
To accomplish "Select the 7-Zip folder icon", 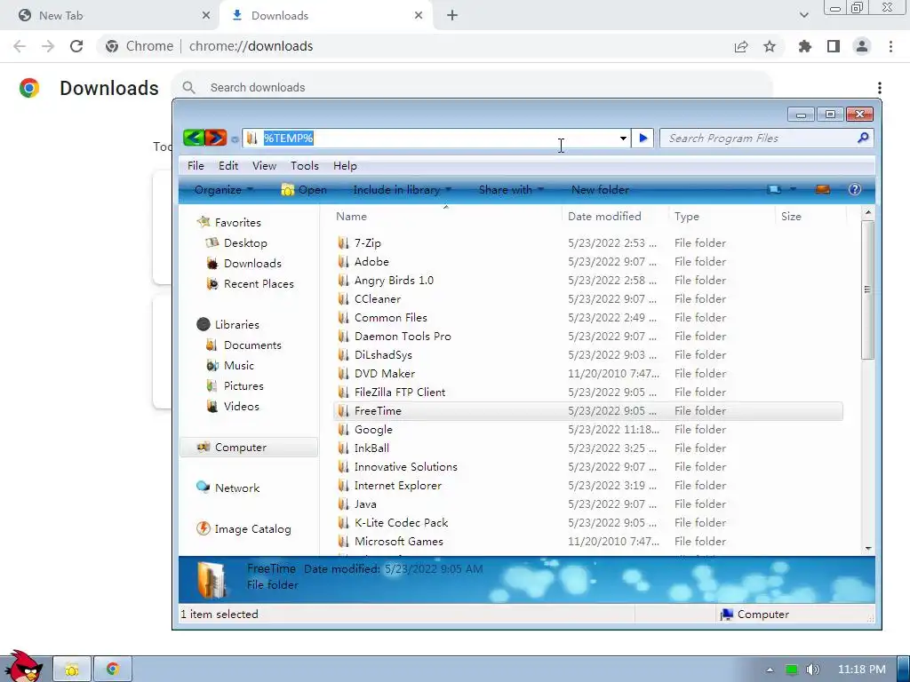I will [x=344, y=243].
